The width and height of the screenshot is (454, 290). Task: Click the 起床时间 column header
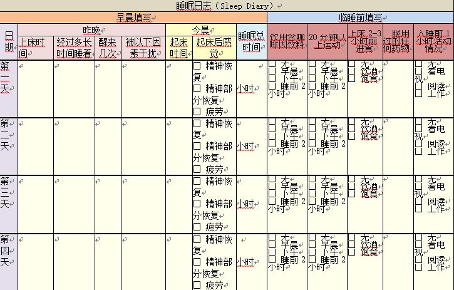tap(179, 48)
